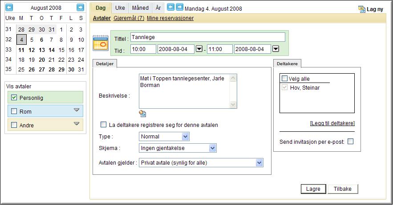Image resolution: width=393 pixels, height=205 pixels.
Task: Select day 4 in mini calendar
Action: click(21, 39)
